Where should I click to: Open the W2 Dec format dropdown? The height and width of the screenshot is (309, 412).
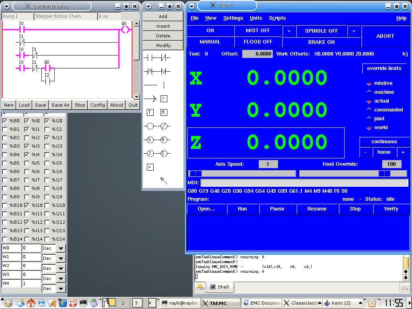[x=61, y=268]
